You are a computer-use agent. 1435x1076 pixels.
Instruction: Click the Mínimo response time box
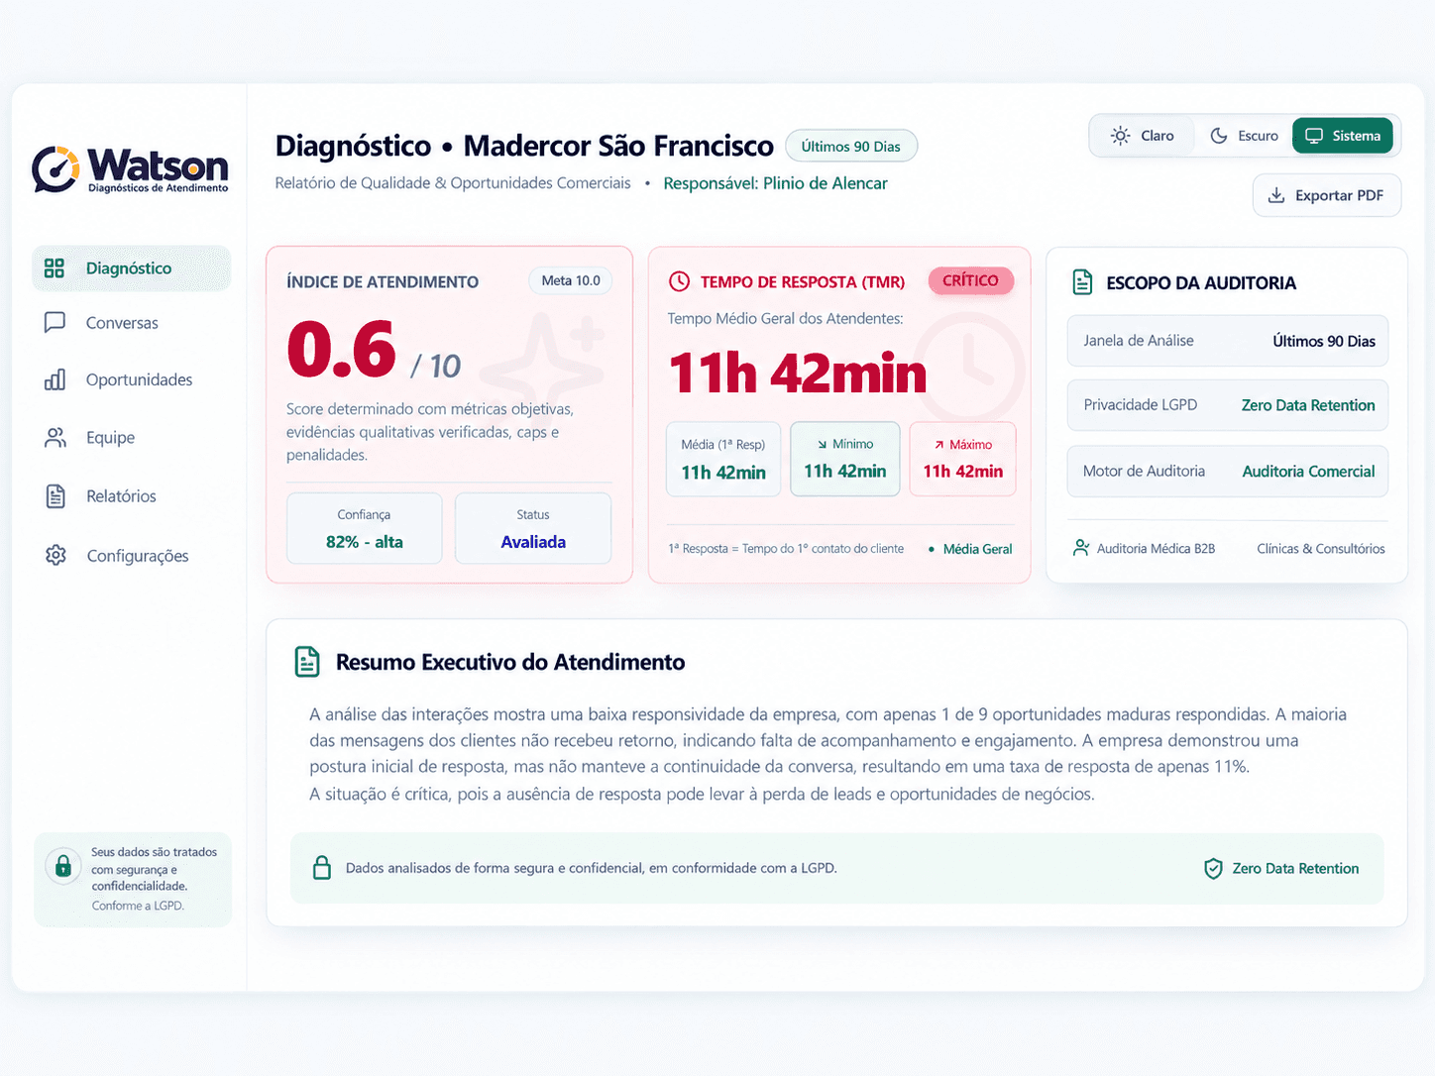click(845, 459)
